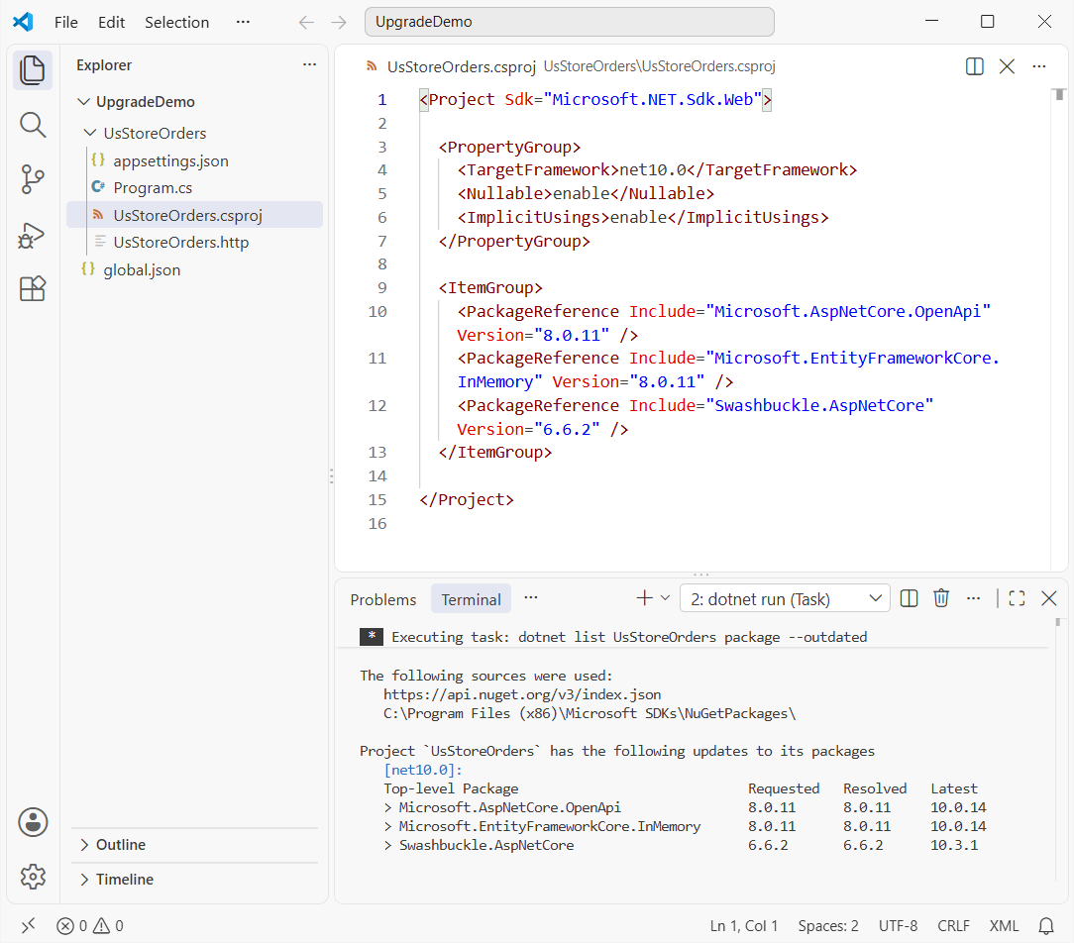Close the terminal panel
The width and height of the screenshot is (1074, 943).
(1048, 598)
